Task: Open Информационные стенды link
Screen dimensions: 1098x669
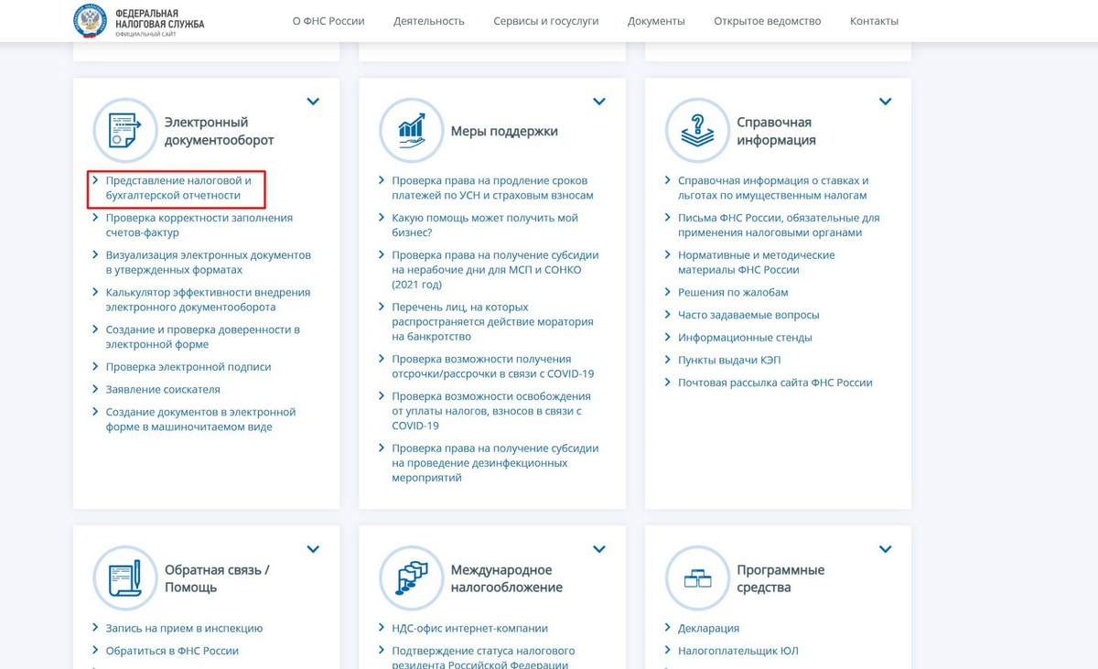Action: pos(745,338)
